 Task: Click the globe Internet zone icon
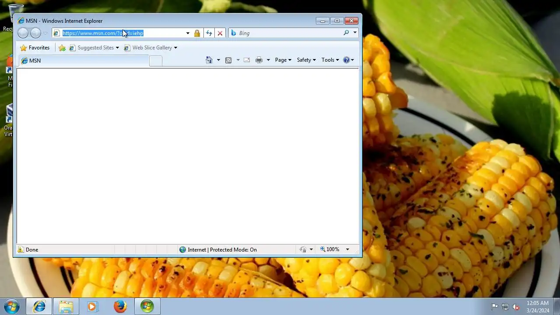[x=182, y=249]
